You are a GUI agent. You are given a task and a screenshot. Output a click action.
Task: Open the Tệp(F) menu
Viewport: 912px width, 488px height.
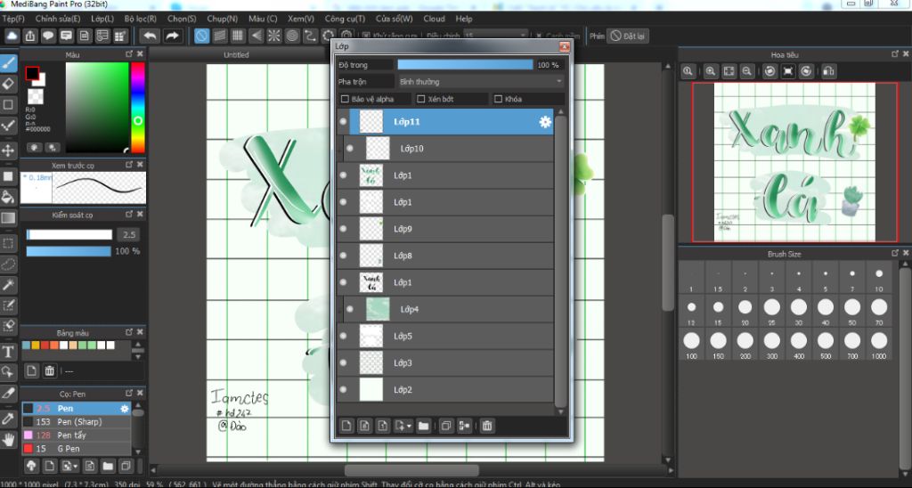pyautogui.click(x=13, y=19)
